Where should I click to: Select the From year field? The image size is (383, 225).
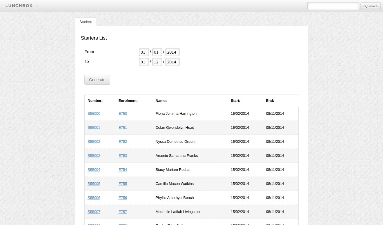pyautogui.click(x=172, y=52)
